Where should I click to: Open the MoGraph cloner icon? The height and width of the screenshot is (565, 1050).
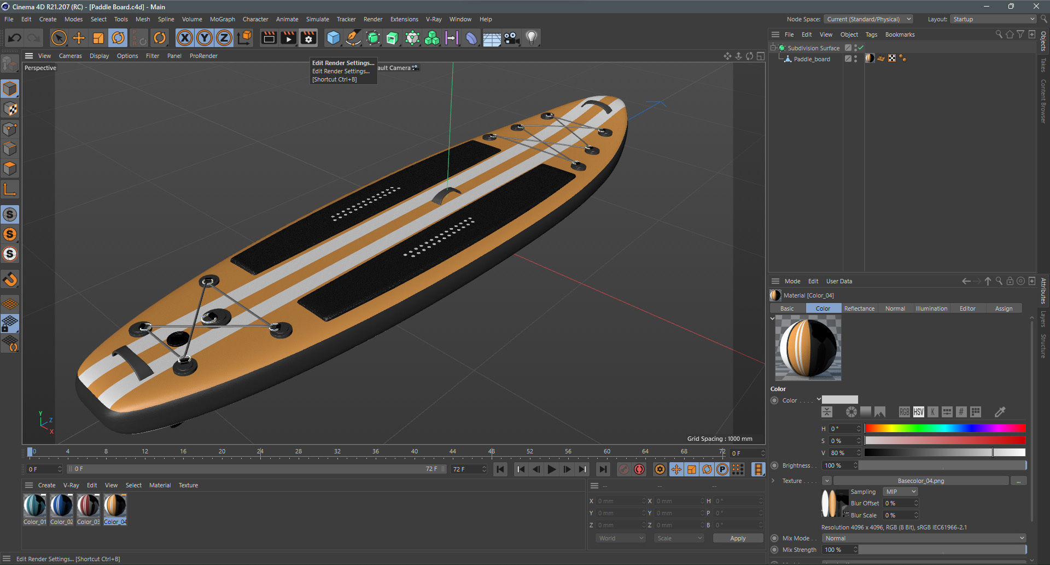(x=432, y=38)
